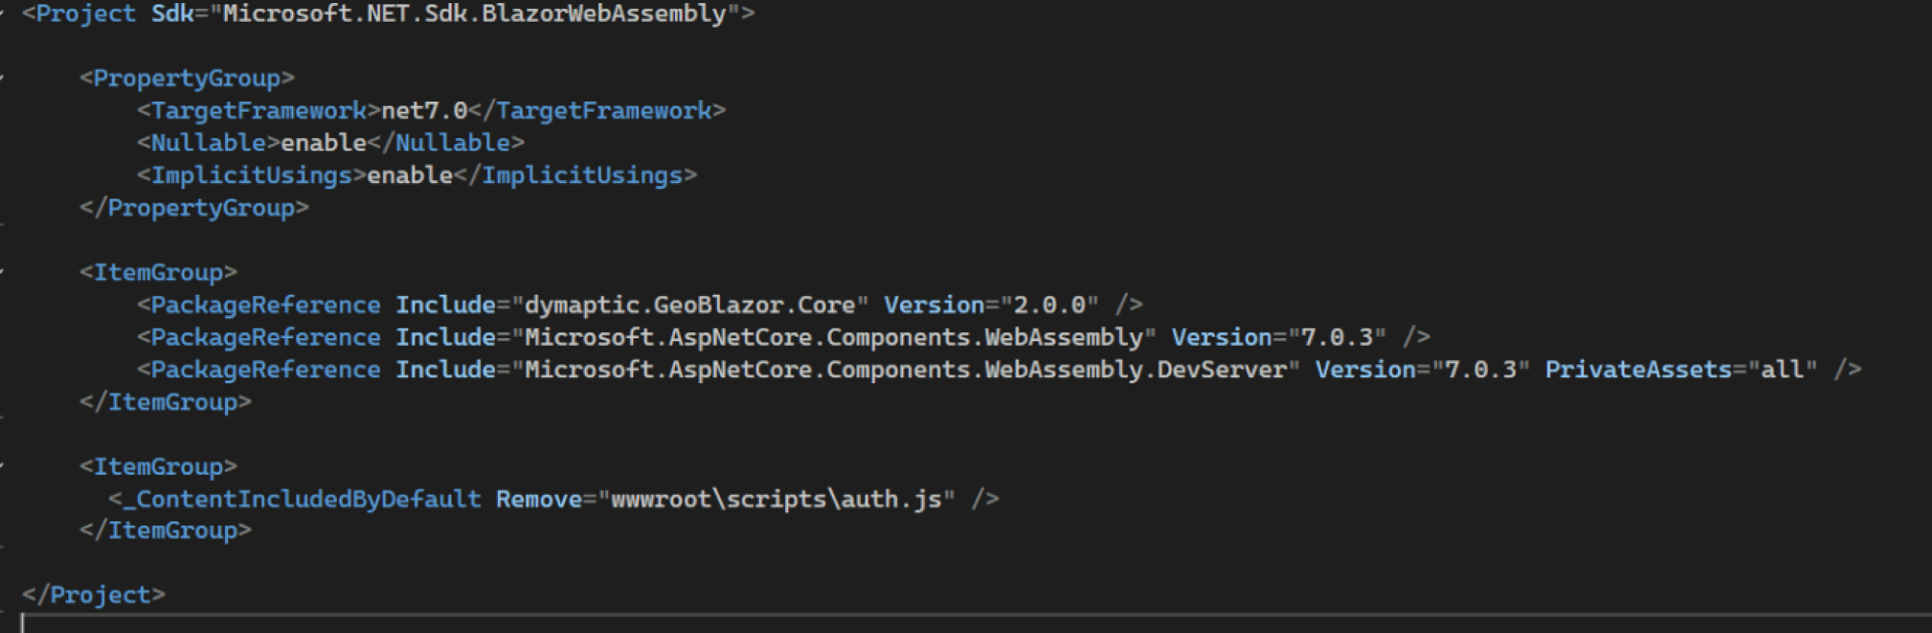This screenshot has height=633, width=1932.
Task: Click "enable" inside the ImplicitUsings element
Action: pyautogui.click(x=410, y=175)
